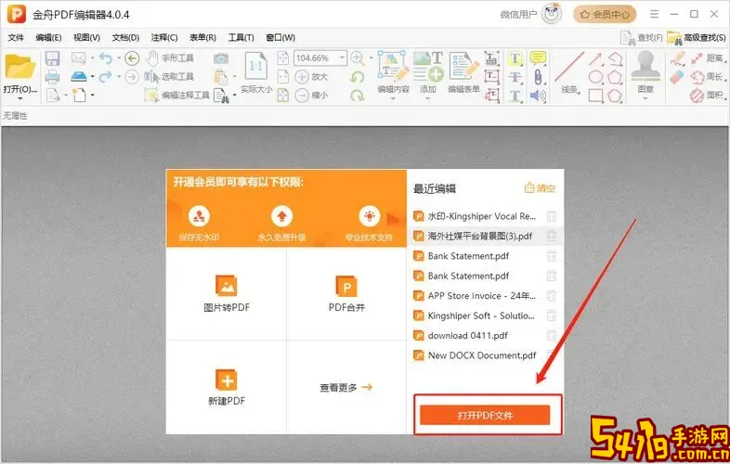The width and height of the screenshot is (730, 464).
Task: Go to next view with right circle arrow
Action: coord(132,77)
